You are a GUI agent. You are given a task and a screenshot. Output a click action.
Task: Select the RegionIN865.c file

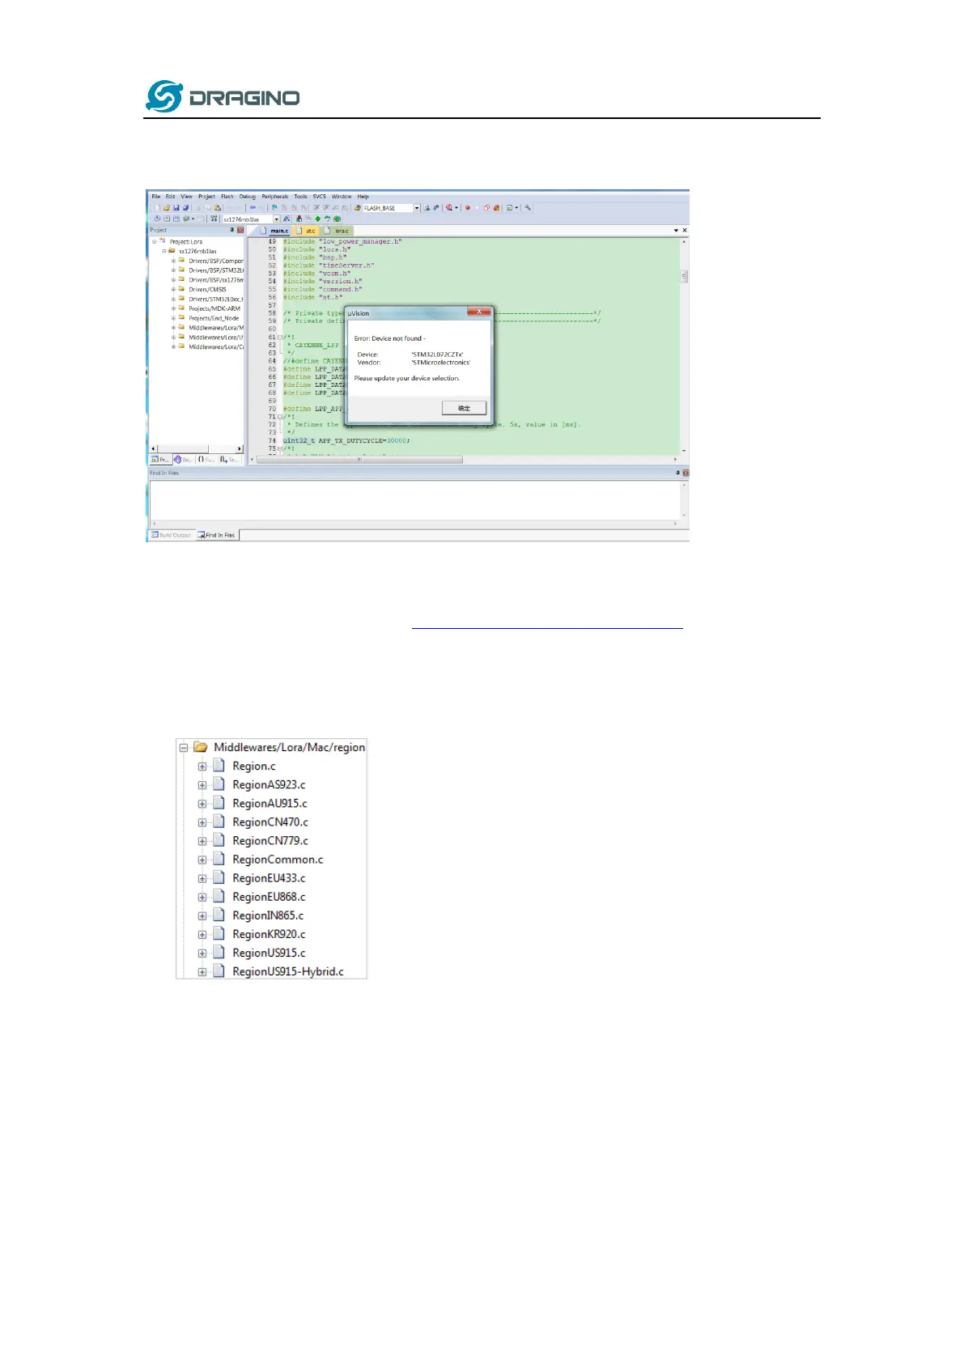pyautogui.click(x=268, y=915)
